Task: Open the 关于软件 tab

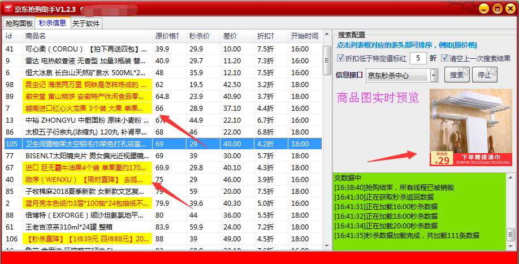Action: click(86, 24)
